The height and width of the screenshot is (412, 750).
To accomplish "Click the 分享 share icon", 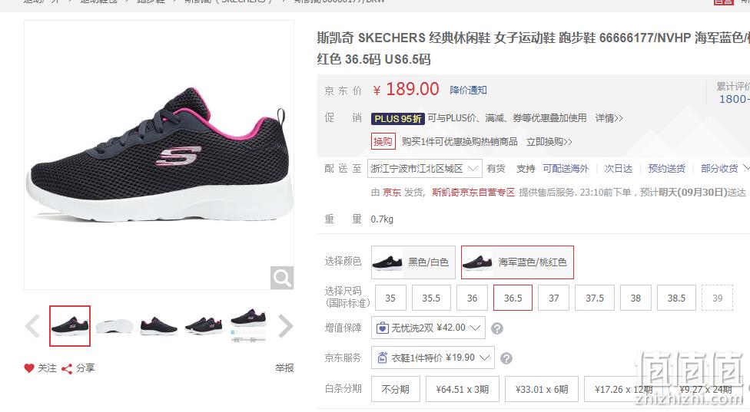I will 67,368.
